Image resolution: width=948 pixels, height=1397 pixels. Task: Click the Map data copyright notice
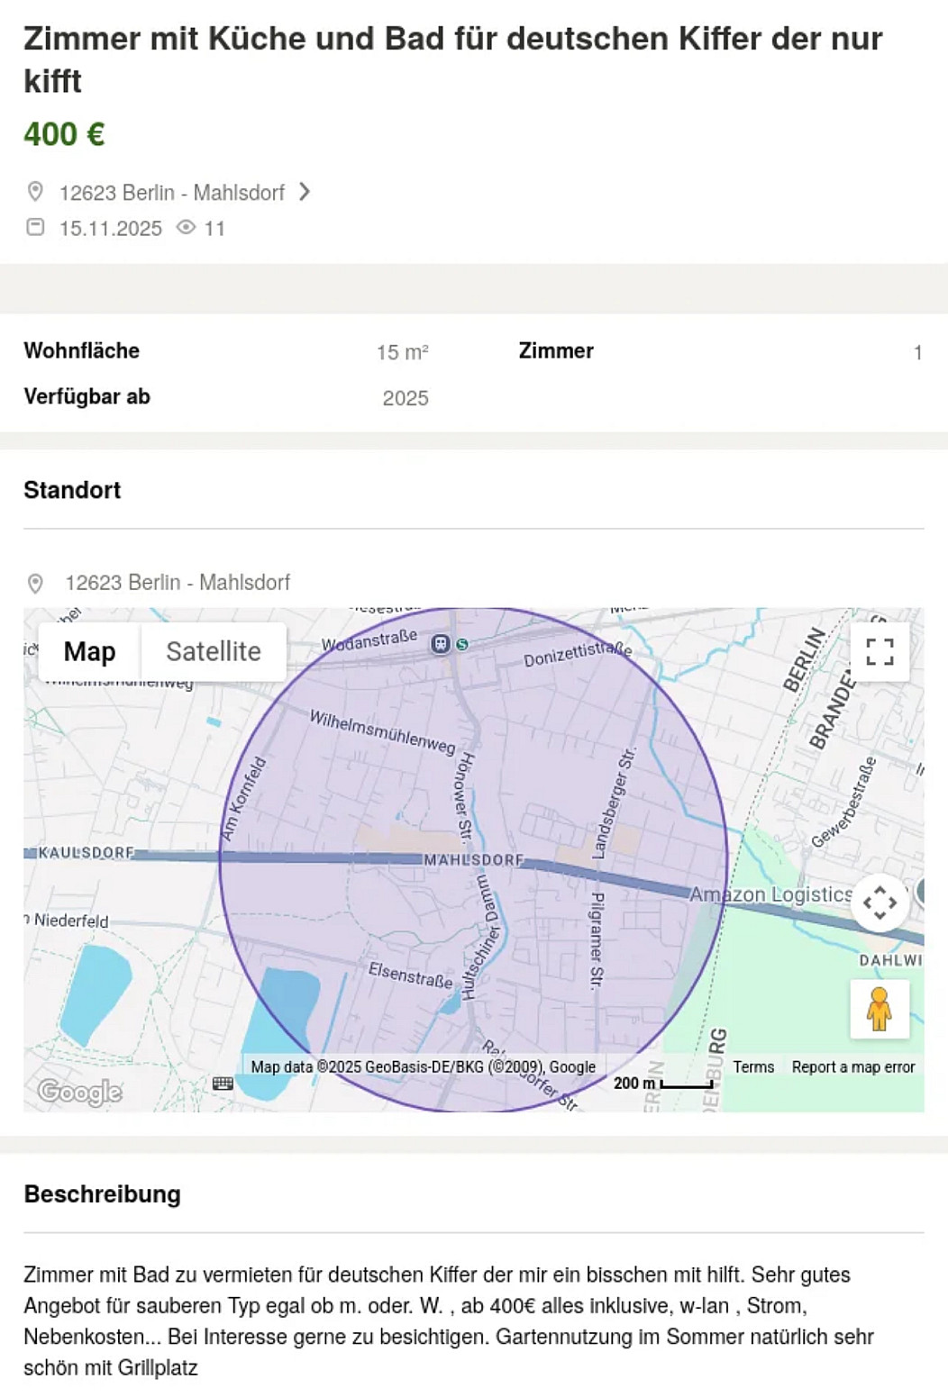(x=423, y=1066)
